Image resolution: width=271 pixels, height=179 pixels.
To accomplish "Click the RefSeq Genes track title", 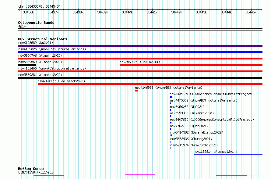I will (x=31, y=169).
